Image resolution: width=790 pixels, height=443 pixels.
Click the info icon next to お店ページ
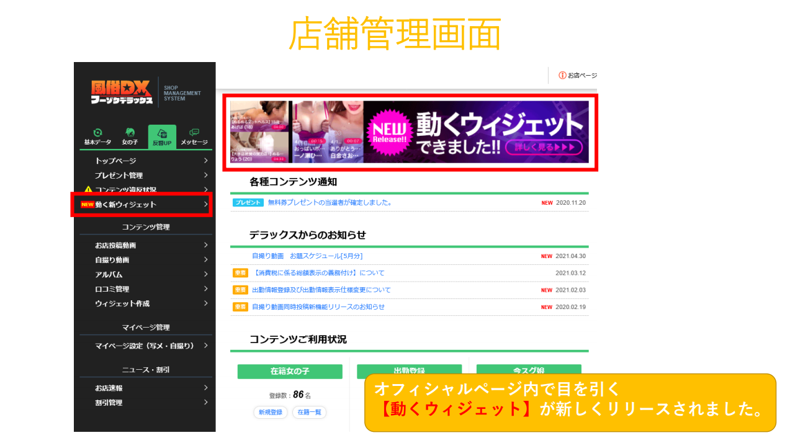[563, 74]
